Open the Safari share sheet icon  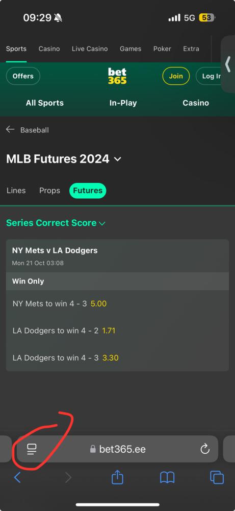[117, 477]
